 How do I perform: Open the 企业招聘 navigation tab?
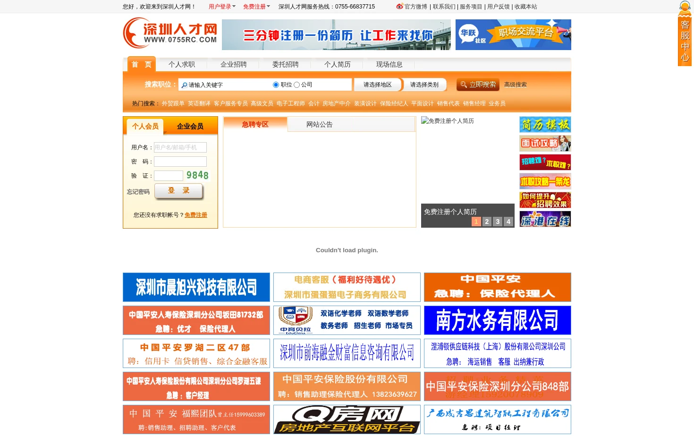(234, 64)
